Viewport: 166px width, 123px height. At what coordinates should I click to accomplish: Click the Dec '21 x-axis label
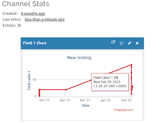pos(85,100)
